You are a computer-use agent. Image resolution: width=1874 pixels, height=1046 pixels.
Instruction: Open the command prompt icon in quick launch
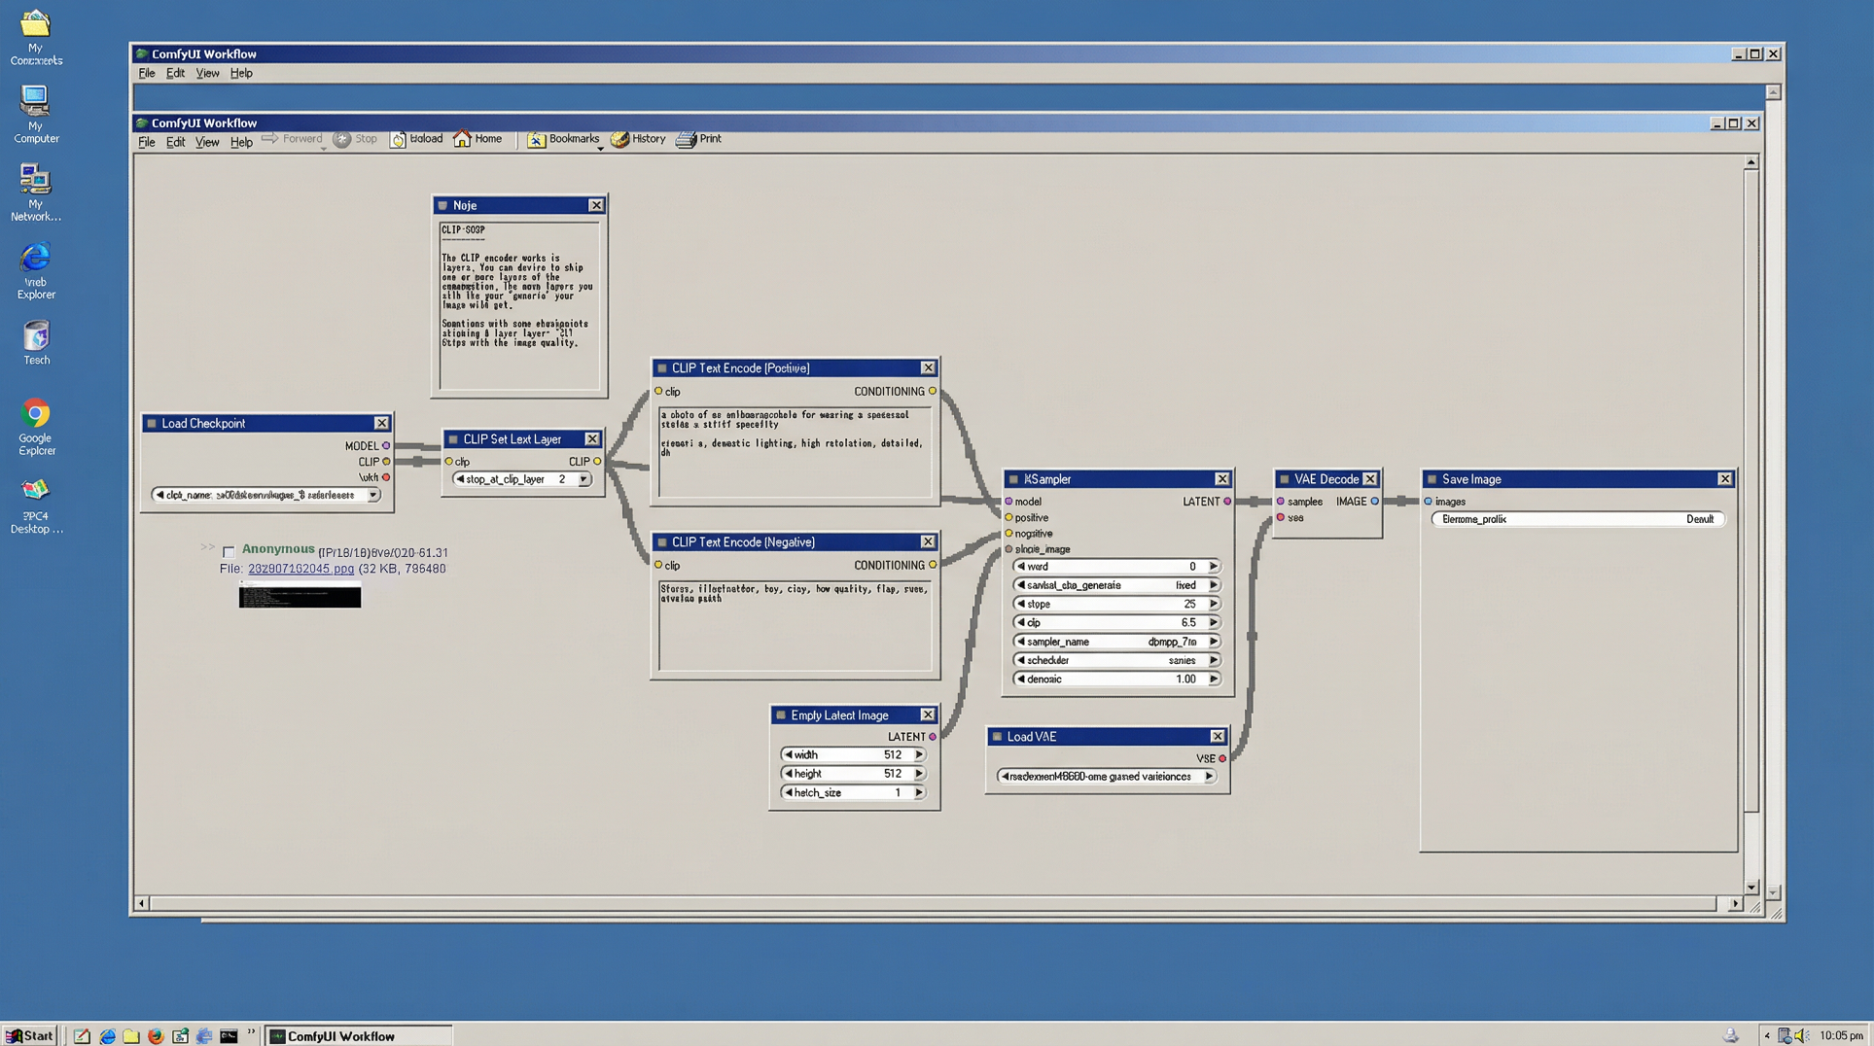[x=229, y=1036]
